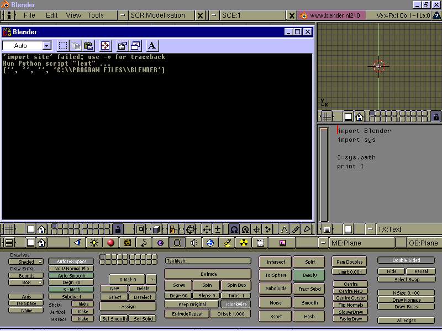
Task: Open World buttons globe icon
Action: (x=211, y=243)
